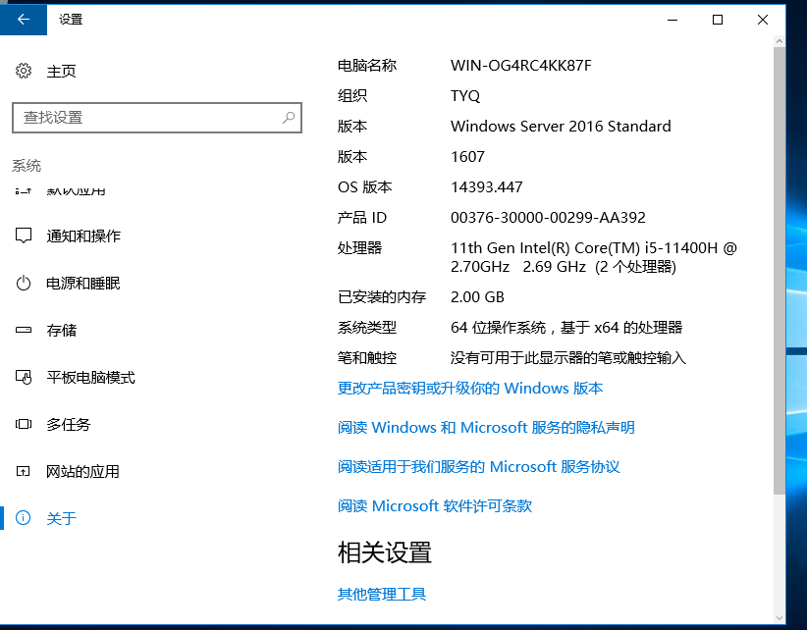Select the Multitasking icon

click(x=24, y=424)
